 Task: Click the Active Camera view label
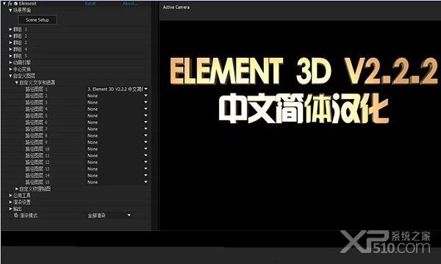[x=176, y=7]
